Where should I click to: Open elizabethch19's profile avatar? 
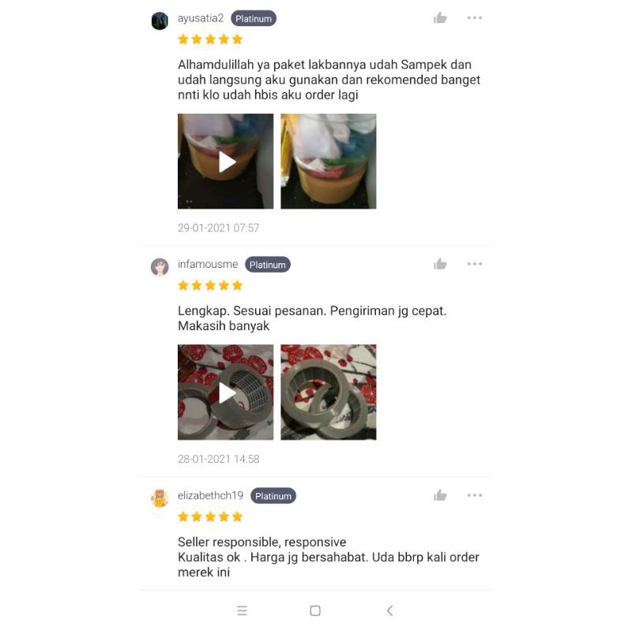click(160, 498)
